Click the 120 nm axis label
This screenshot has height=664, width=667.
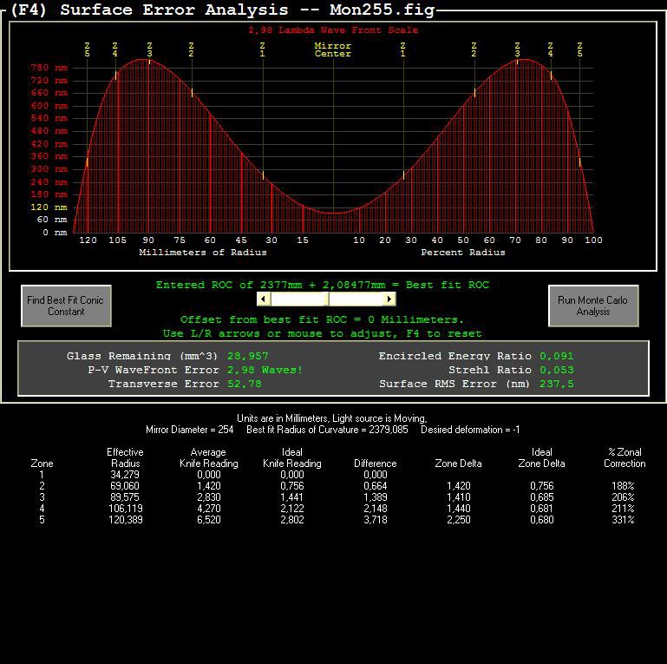coord(49,207)
